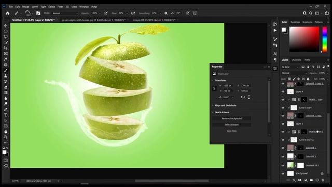Select the Eraser tool
Screen dimensions: 332x187
6,87
